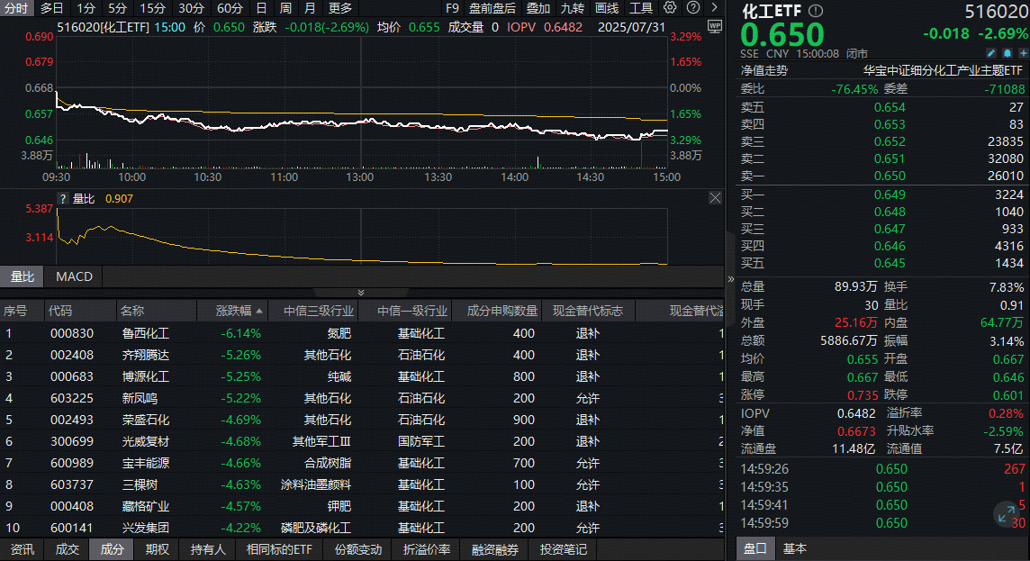Viewport: 1030px width, 561px height.
Task: Click the info icon next to 化工ETF title
Action: [815, 11]
